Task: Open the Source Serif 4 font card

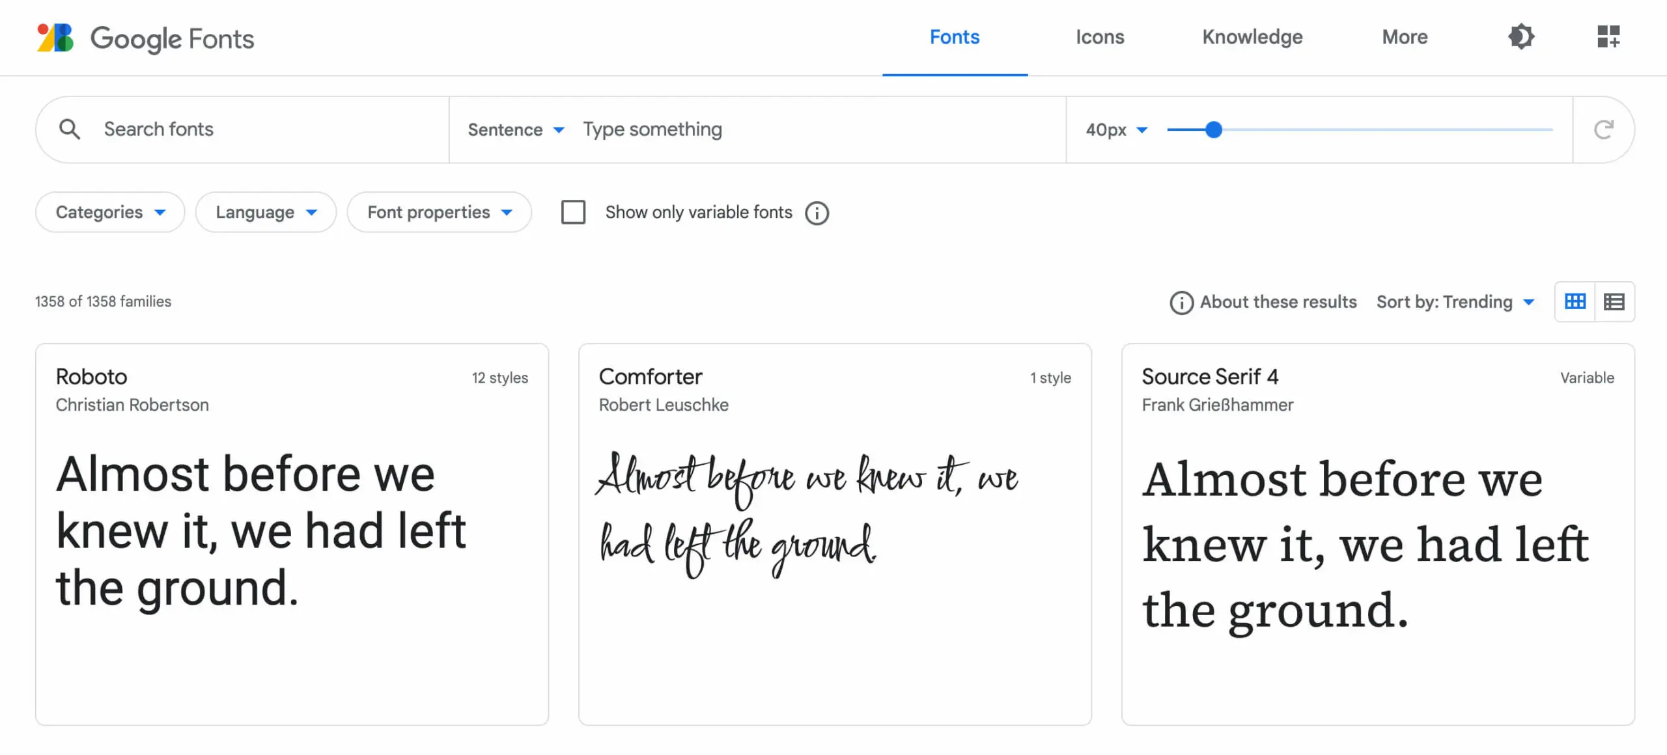Action: point(1378,534)
